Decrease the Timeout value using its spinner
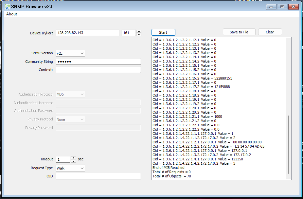Viewport: 303px width, 199px height. (74, 161)
